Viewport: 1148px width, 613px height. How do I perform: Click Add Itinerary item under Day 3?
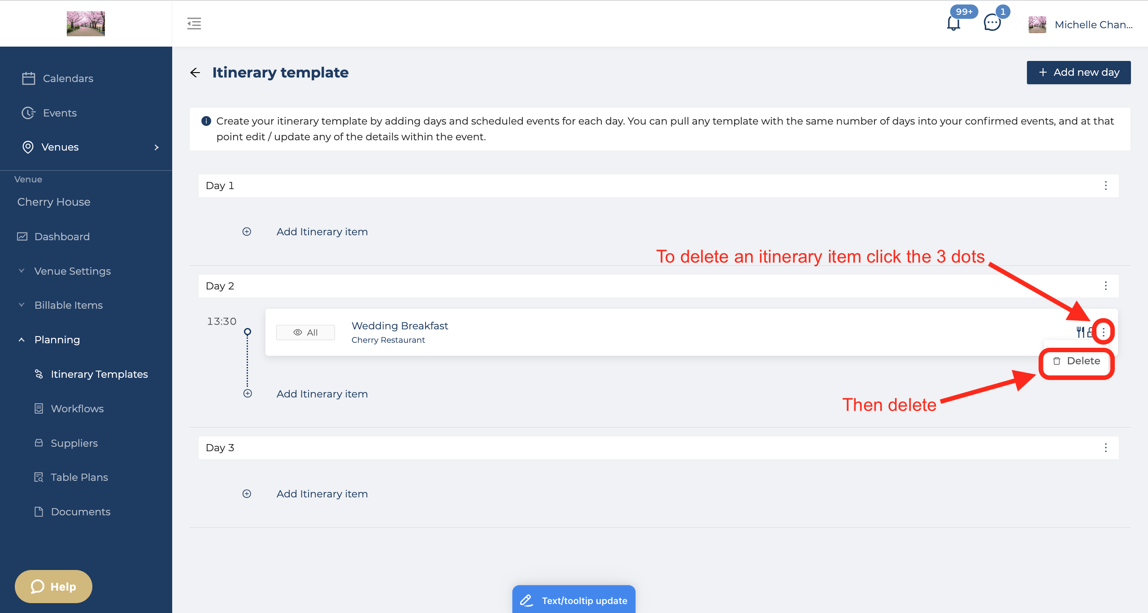point(322,494)
